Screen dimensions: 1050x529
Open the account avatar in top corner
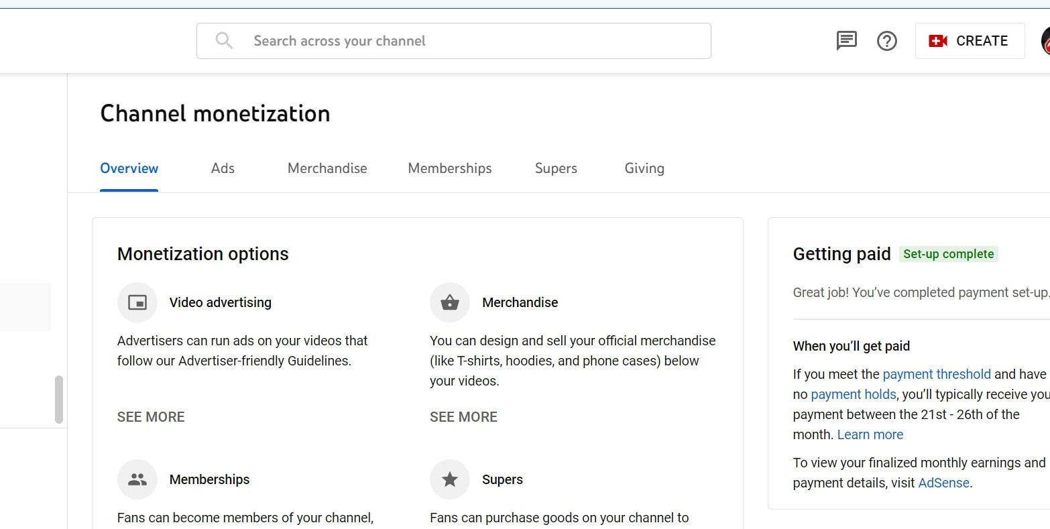pyautogui.click(x=1045, y=41)
